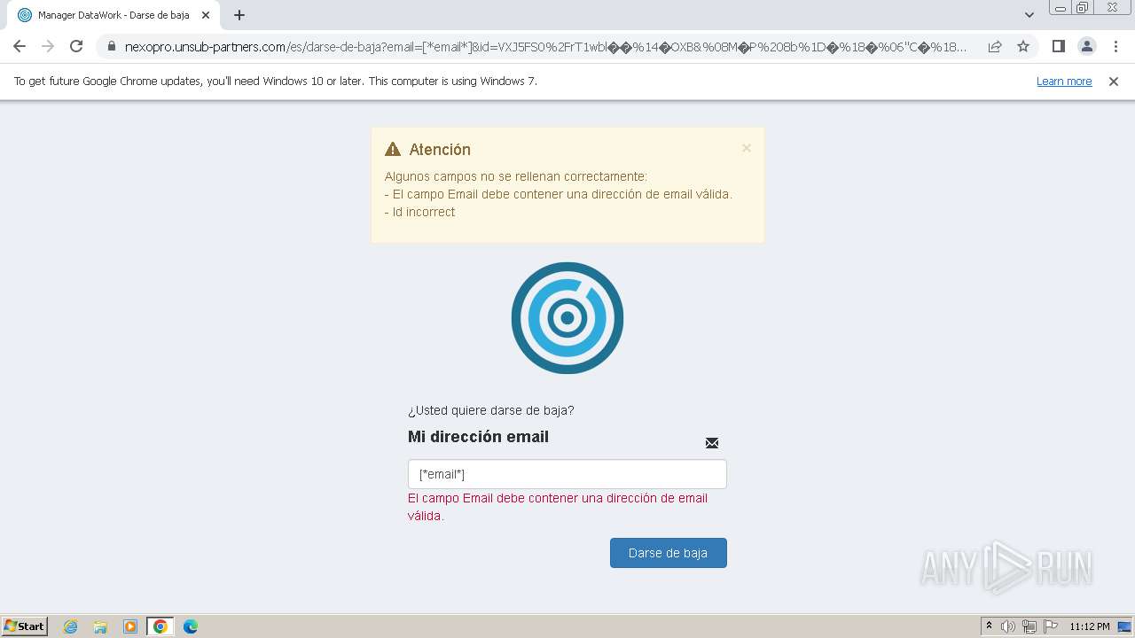Open the Learn more link
Screen dimensions: 1135x638
click(x=1064, y=82)
